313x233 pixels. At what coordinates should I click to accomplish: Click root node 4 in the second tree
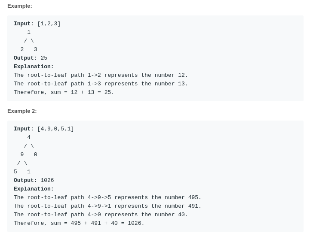tap(29, 137)
